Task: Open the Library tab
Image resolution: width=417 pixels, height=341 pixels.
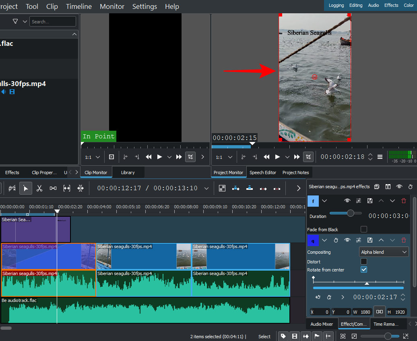Action: [128, 173]
